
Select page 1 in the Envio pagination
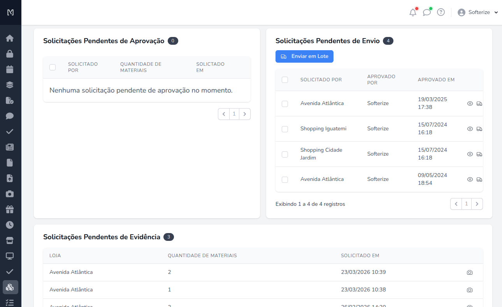click(466, 203)
